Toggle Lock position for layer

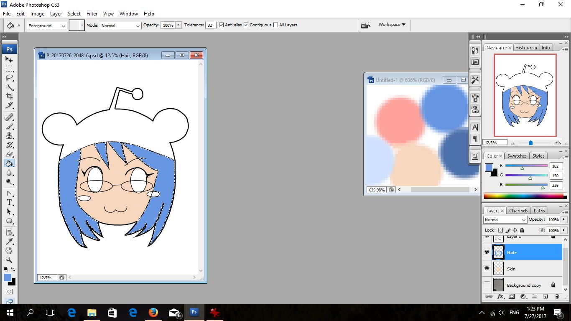click(x=515, y=230)
